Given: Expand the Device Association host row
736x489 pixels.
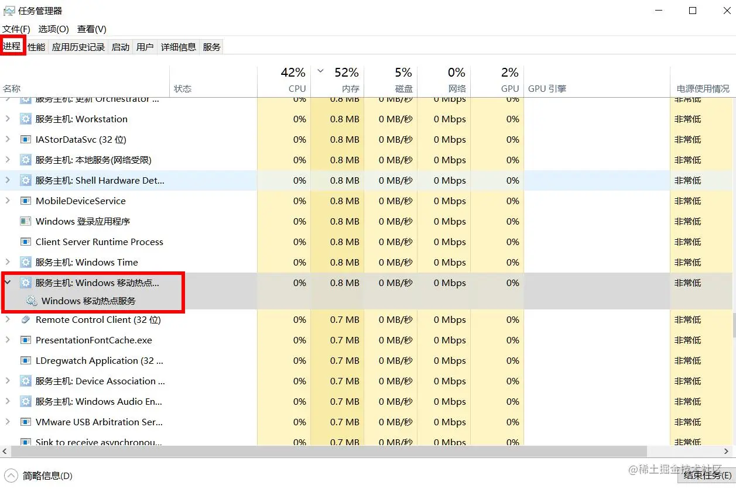Looking at the screenshot, I should coord(8,381).
